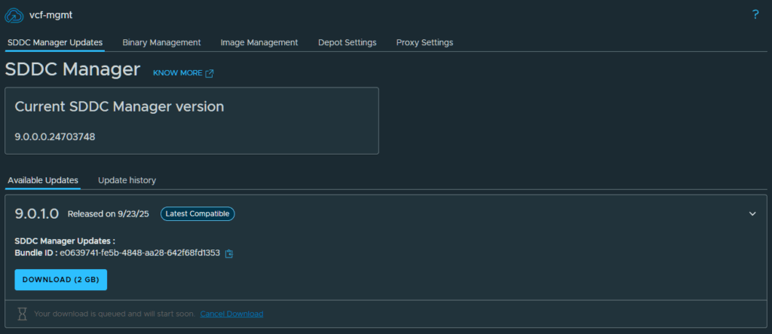Screen dimensions: 772x334
Task: Click the Cancel Download link
Action: click(x=231, y=314)
